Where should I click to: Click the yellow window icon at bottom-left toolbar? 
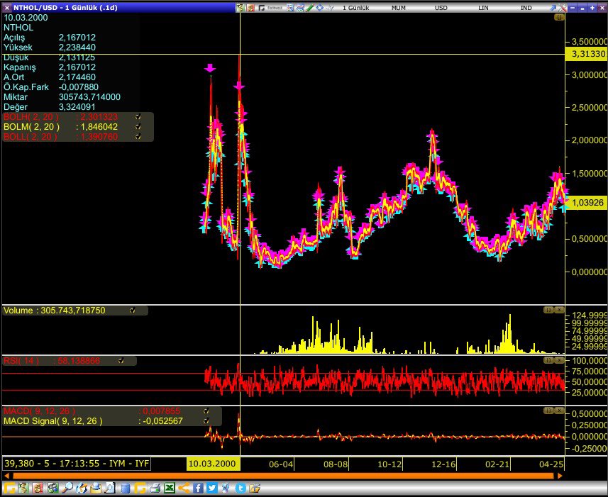(9, 488)
